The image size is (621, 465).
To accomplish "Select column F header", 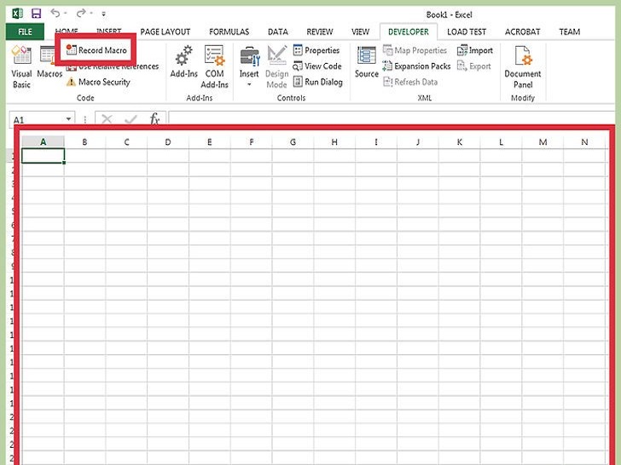I will pos(251,142).
